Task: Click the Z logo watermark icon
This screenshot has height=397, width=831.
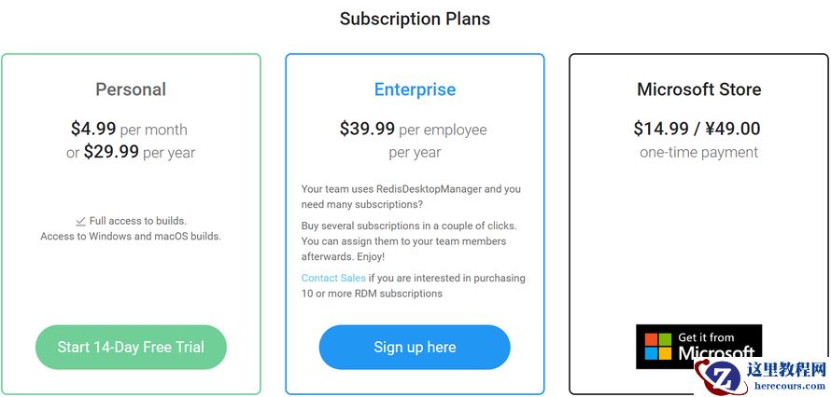Action: 721,376
